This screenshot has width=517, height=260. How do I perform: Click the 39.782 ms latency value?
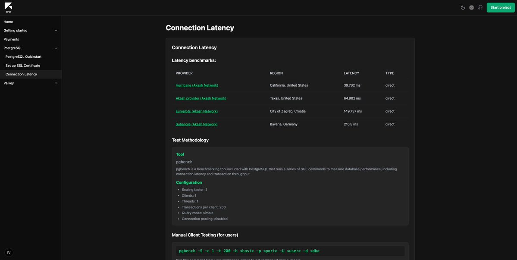point(352,85)
